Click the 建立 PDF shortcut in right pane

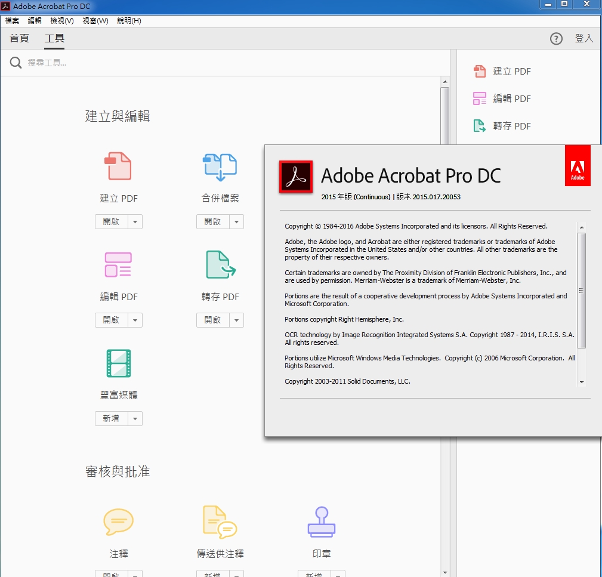(x=502, y=72)
